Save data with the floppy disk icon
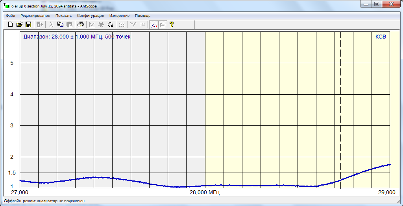Image resolution: width=403 pixels, height=206 pixels. coord(28,24)
